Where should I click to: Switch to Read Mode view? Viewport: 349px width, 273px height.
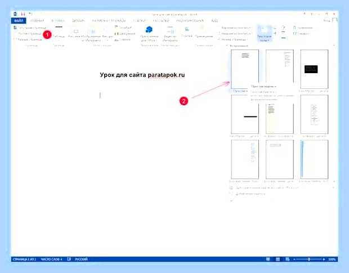pyautogui.click(x=268, y=259)
